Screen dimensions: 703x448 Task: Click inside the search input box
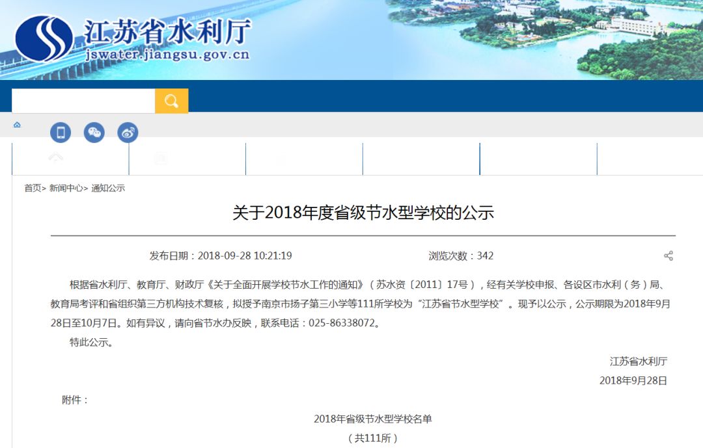point(85,101)
